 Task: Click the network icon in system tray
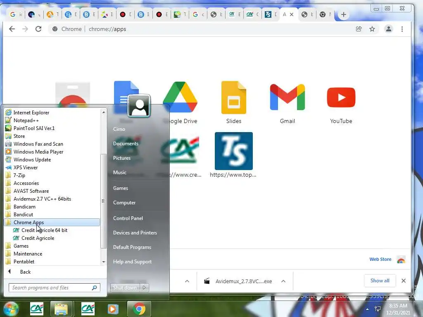(378, 309)
